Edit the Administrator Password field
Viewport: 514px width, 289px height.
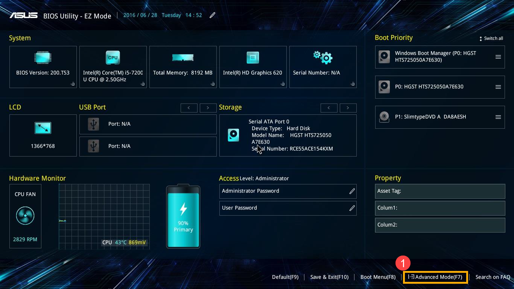[x=352, y=191]
